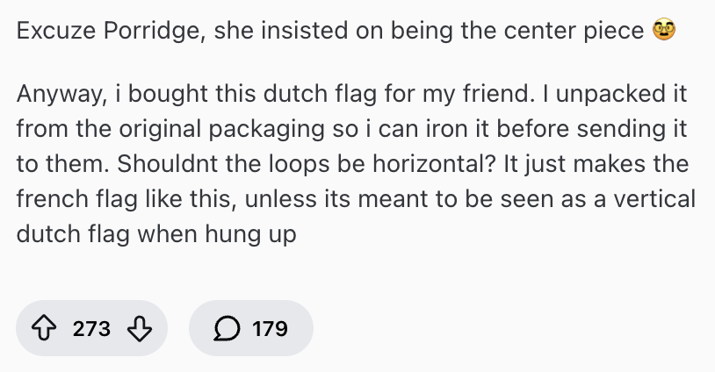Image resolution: width=715 pixels, height=372 pixels.
Task: Open the 179 comments count
Action: (x=270, y=329)
